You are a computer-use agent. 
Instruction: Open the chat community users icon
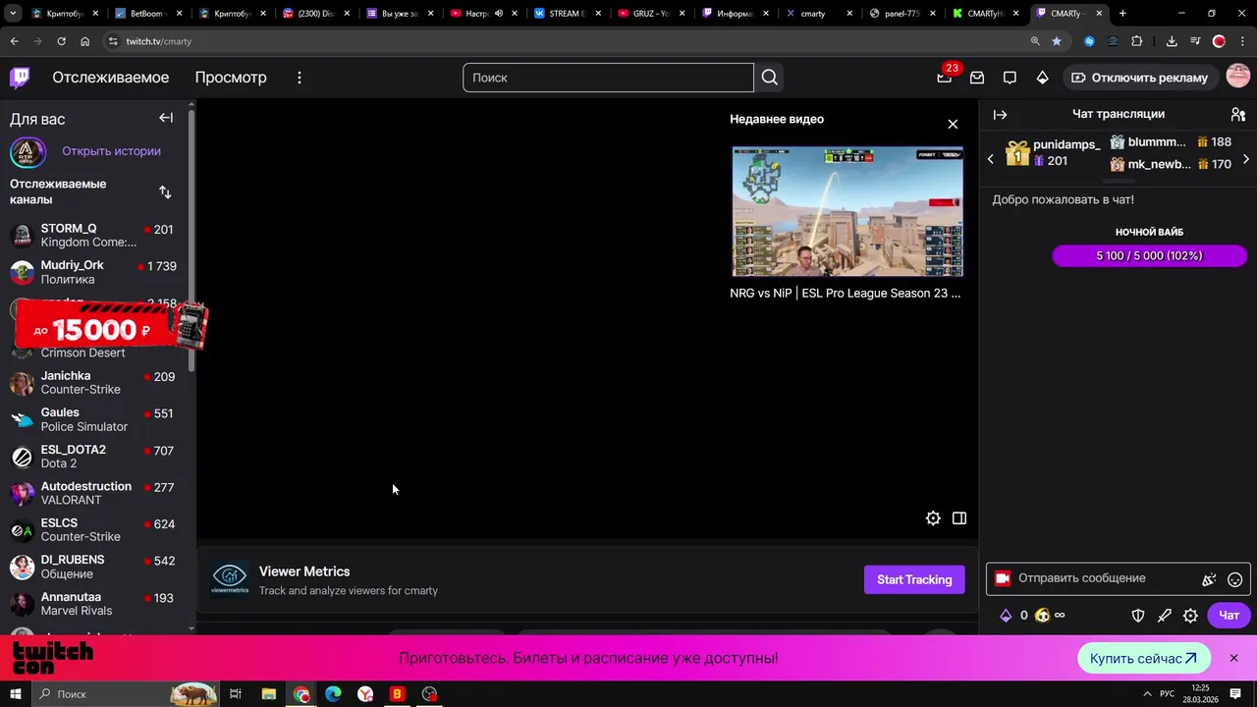pos(1238,114)
